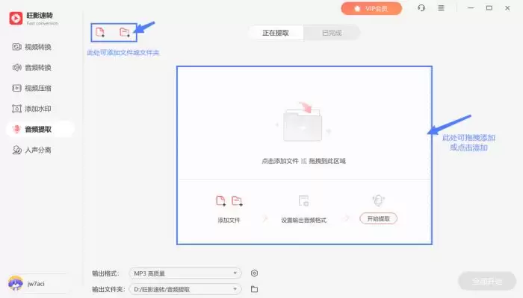The width and height of the screenshot is (523, 298).
Task: Switch to the 已完成 tab
Action: [332, 33]
